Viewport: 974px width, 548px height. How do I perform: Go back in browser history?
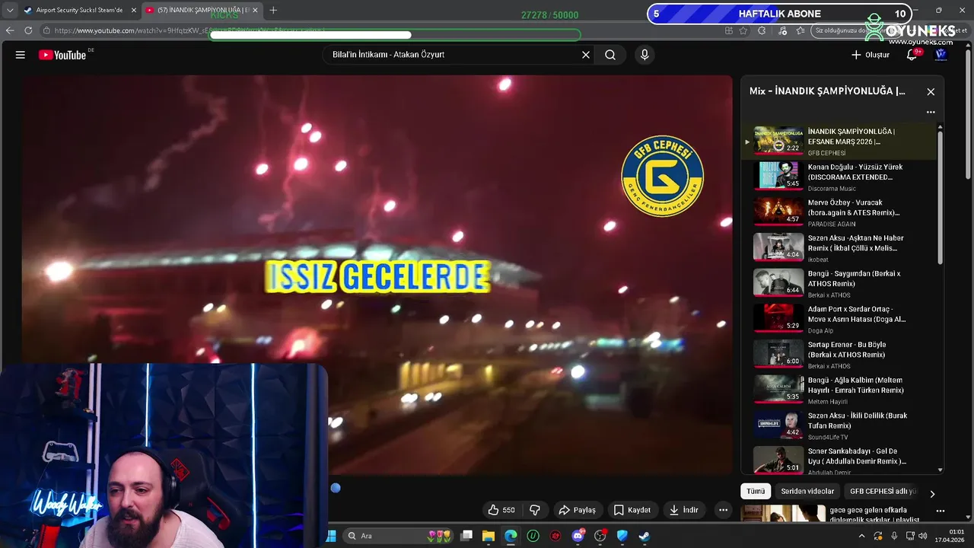10,30
